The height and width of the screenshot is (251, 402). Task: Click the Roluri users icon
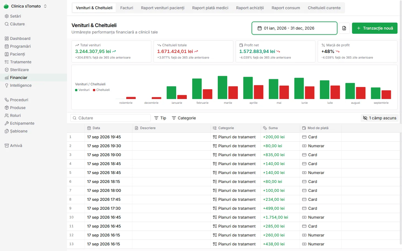[x=7, y=115]
